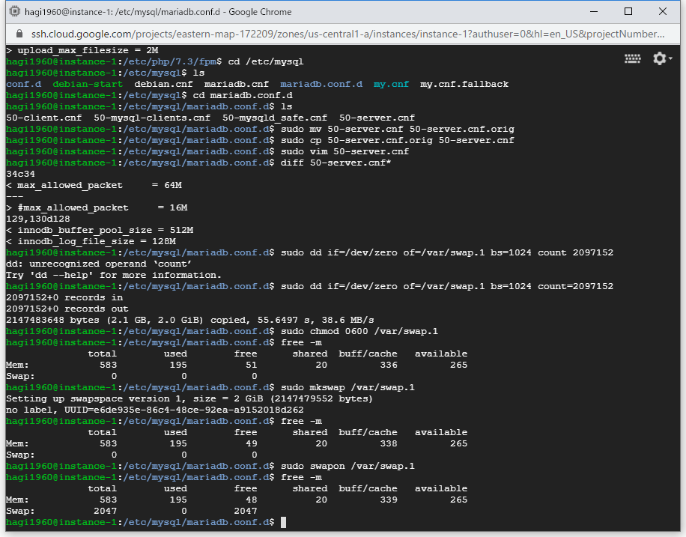View site info via the padlock icon
686x537 pixels.
pyautogui.click(x=19, y=34)
